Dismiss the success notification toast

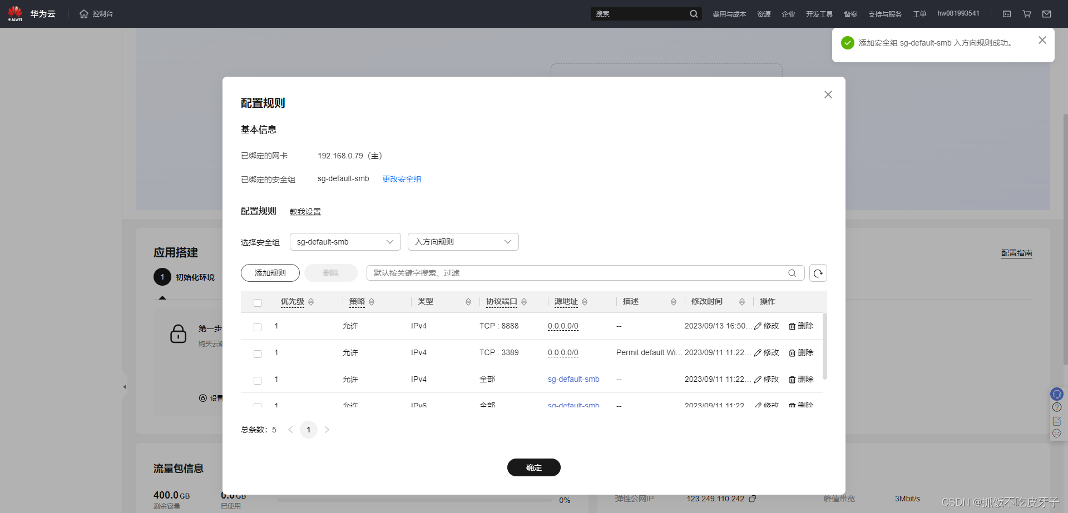point(1042,40)
